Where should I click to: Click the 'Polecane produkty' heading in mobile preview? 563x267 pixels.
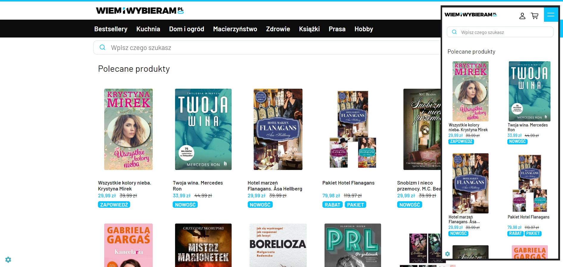click(471, 52)
